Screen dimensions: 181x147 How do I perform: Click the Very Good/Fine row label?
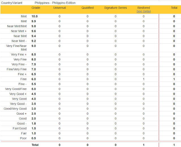tap(16, 89)
